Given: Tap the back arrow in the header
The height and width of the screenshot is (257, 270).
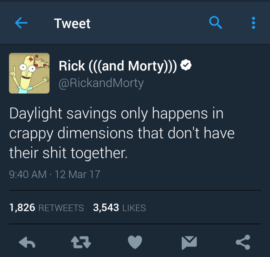Looking at the screenshot, I should pos(21,23).
